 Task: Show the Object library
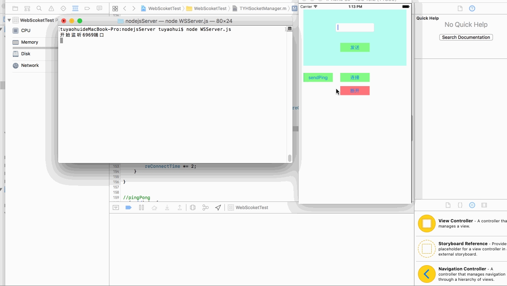(472, 205)
